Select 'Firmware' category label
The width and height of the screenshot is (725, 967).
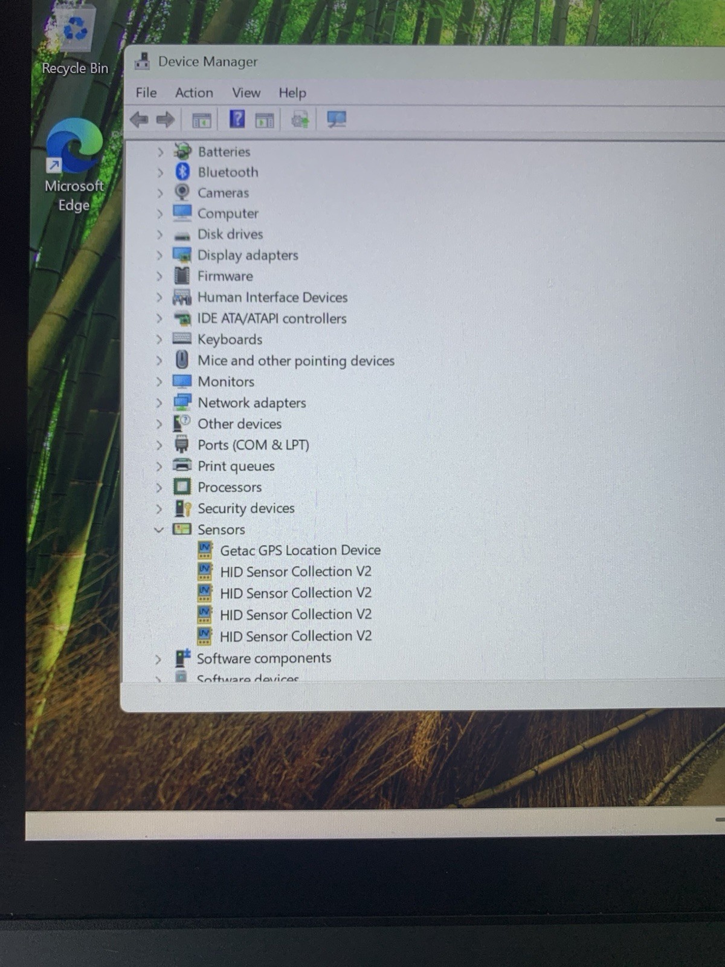(x=225, y=276)
